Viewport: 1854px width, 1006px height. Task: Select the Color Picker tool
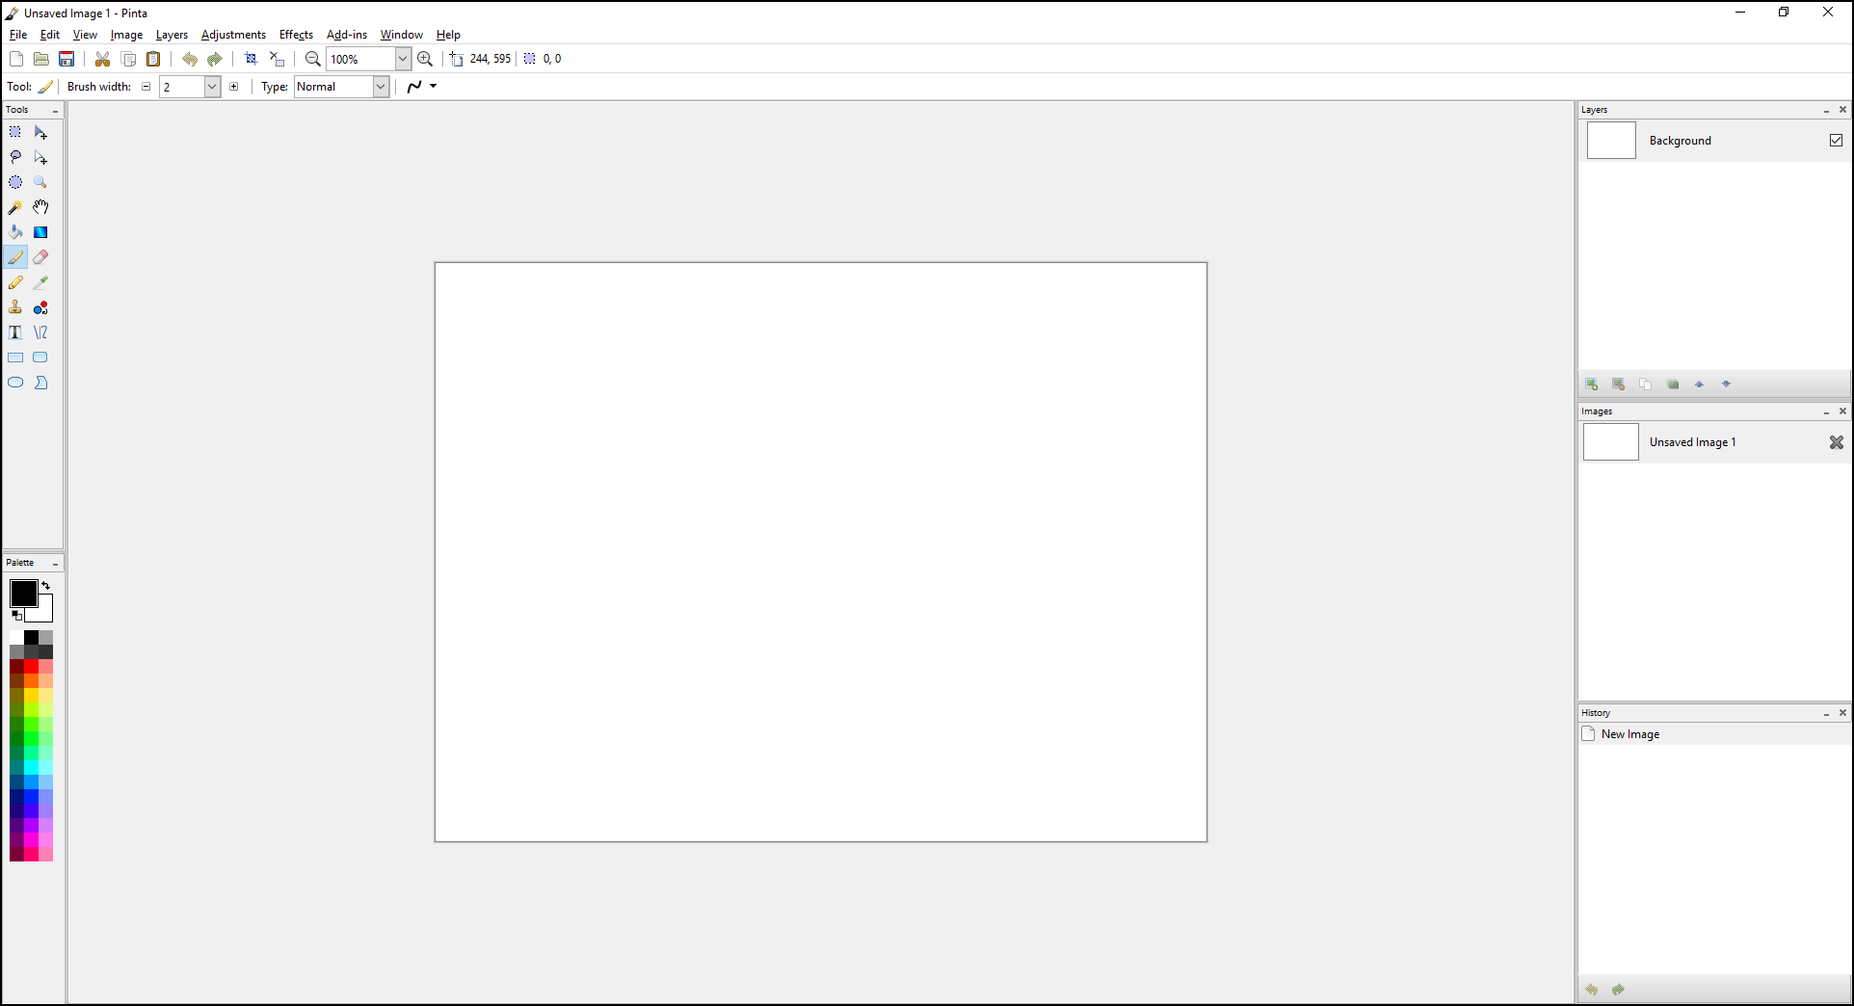[40, 281]
